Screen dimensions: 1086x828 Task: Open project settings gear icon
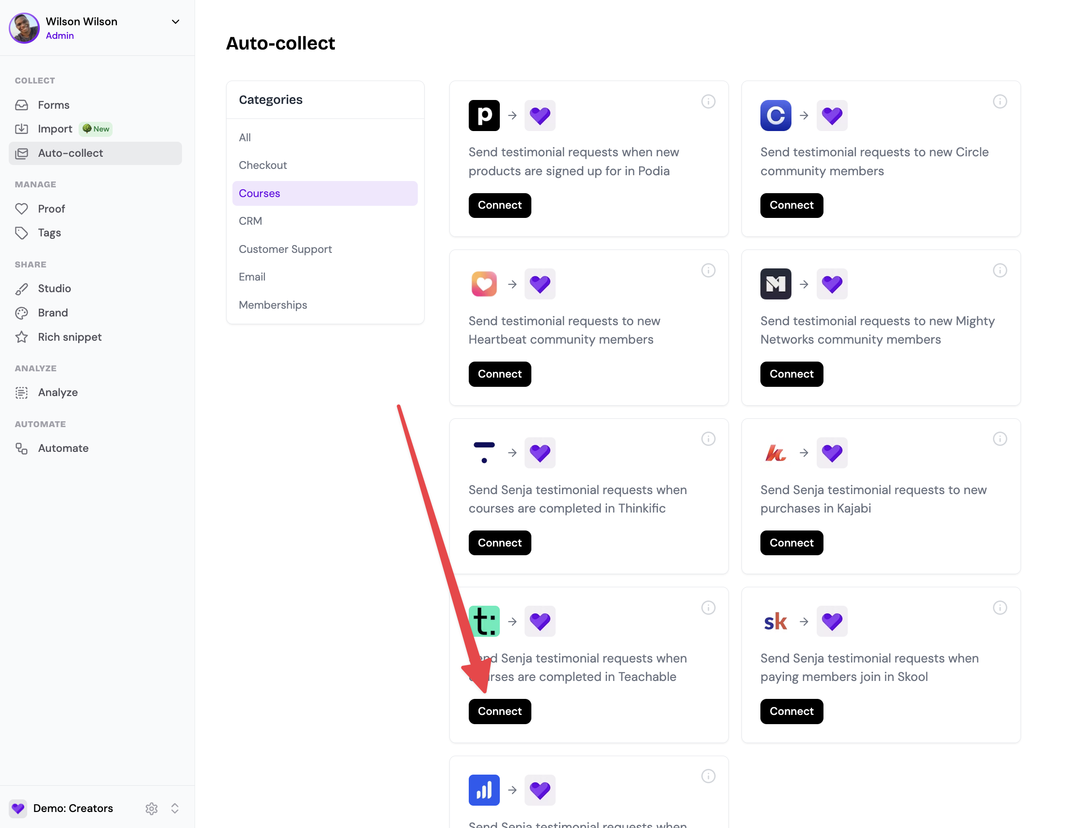[152, 808]
